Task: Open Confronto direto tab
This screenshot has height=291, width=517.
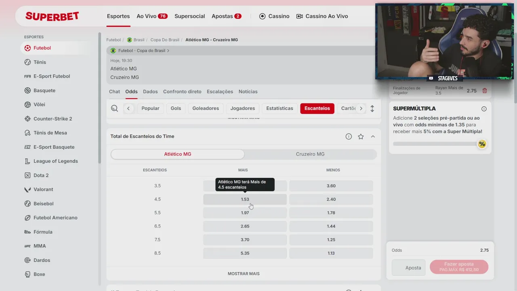Action: pos(182,92)
